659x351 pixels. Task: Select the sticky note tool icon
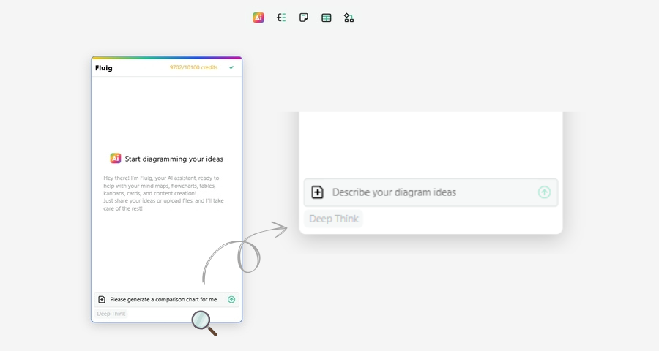pyautogui.click(x=303, y=18)
